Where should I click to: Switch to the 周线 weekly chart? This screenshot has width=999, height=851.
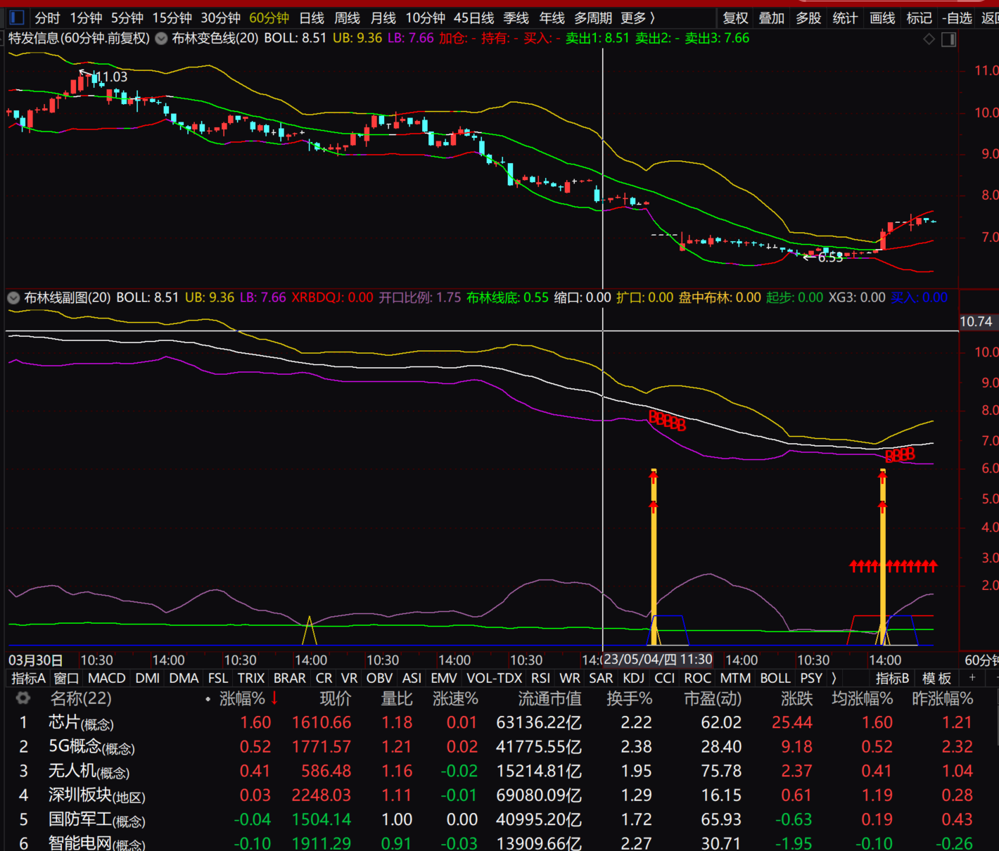(x=347, y=18)
